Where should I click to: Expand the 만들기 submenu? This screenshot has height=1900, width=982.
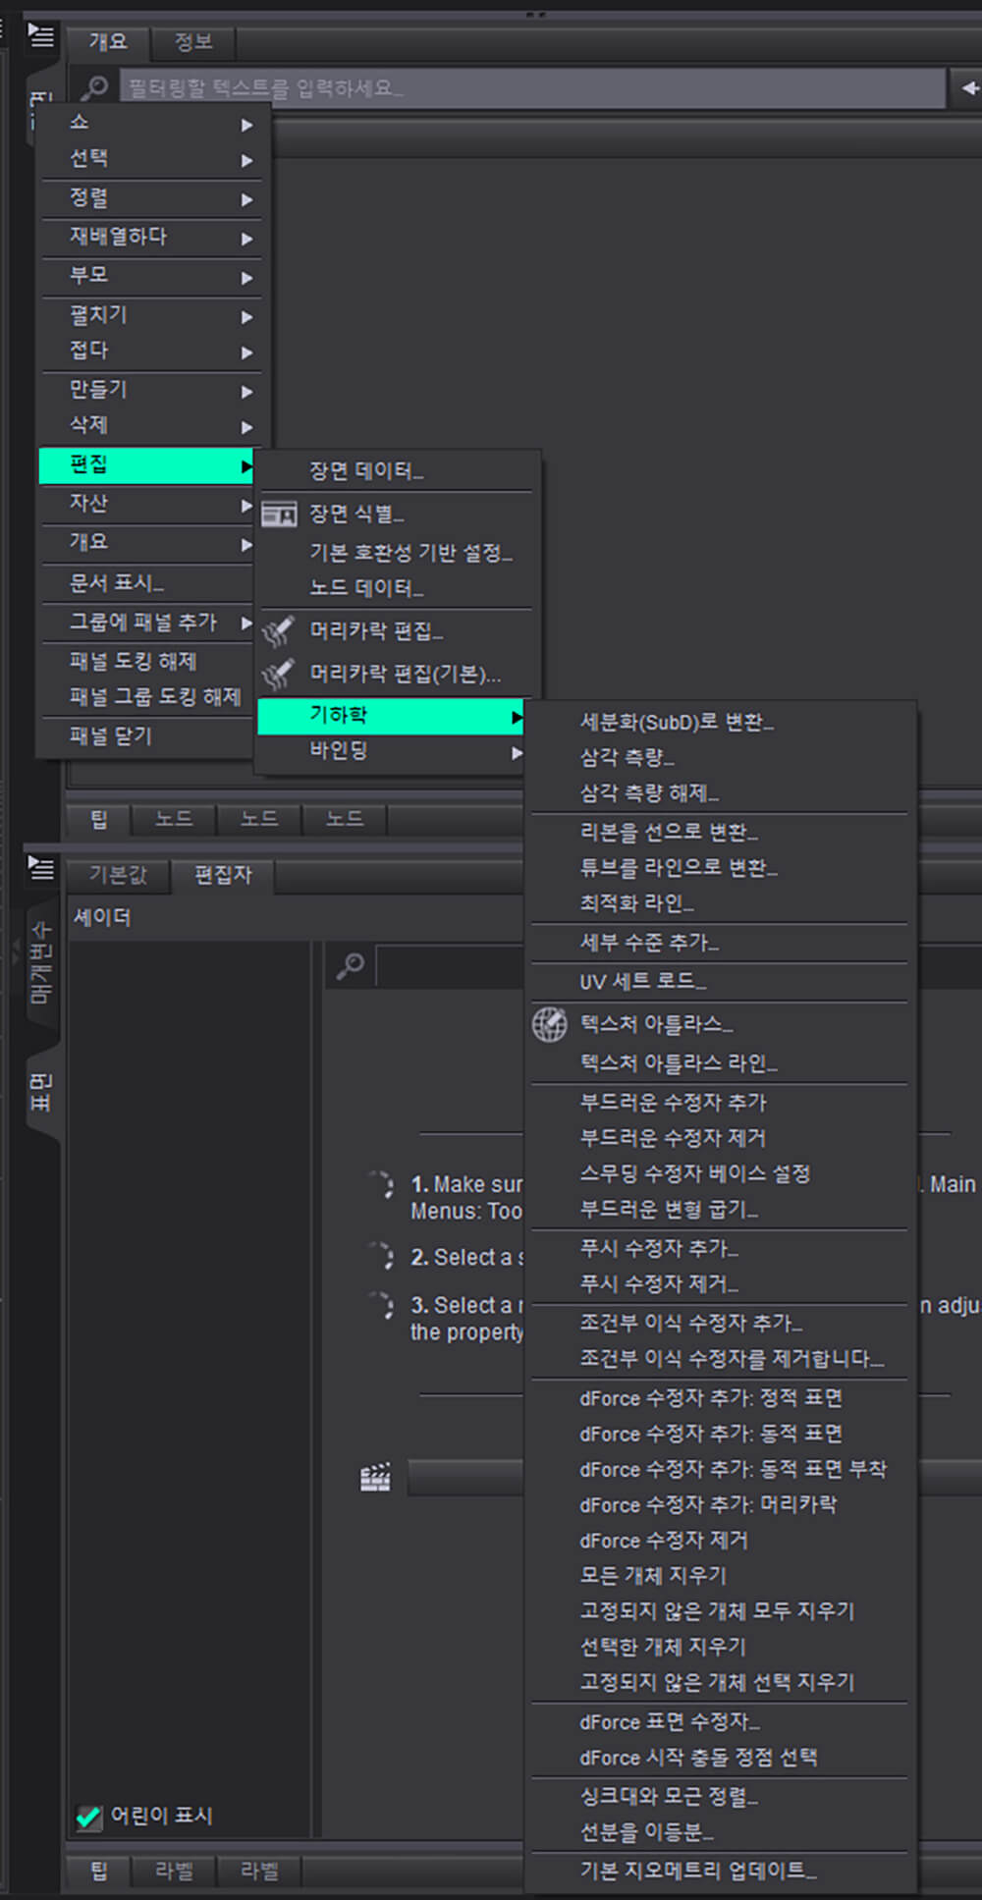tap(152, 391)
